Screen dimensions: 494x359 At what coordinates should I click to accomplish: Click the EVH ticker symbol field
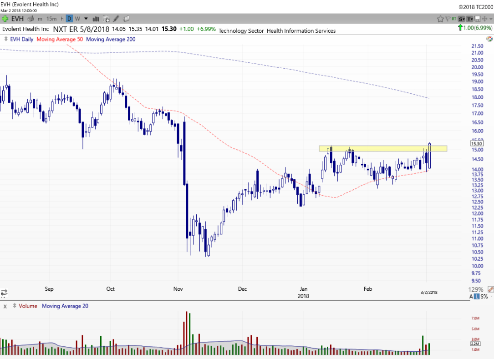[x=18, y=19]
